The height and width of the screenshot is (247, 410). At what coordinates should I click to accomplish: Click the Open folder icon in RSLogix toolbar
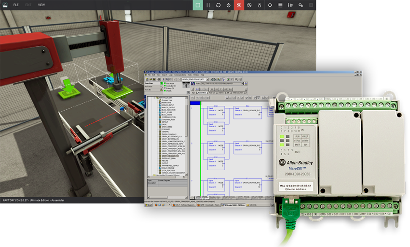tap(150, 79)
